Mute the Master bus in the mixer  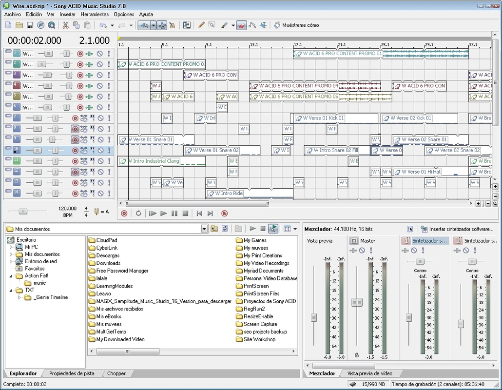(362, 251)
